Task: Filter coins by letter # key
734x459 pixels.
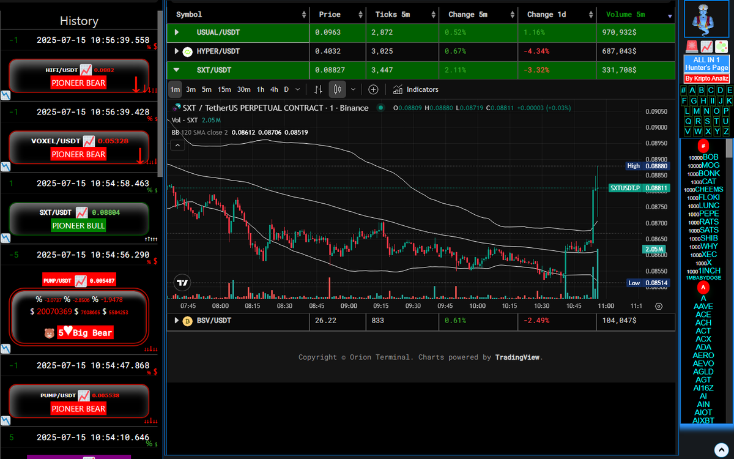Action: [x=684, y=91]
